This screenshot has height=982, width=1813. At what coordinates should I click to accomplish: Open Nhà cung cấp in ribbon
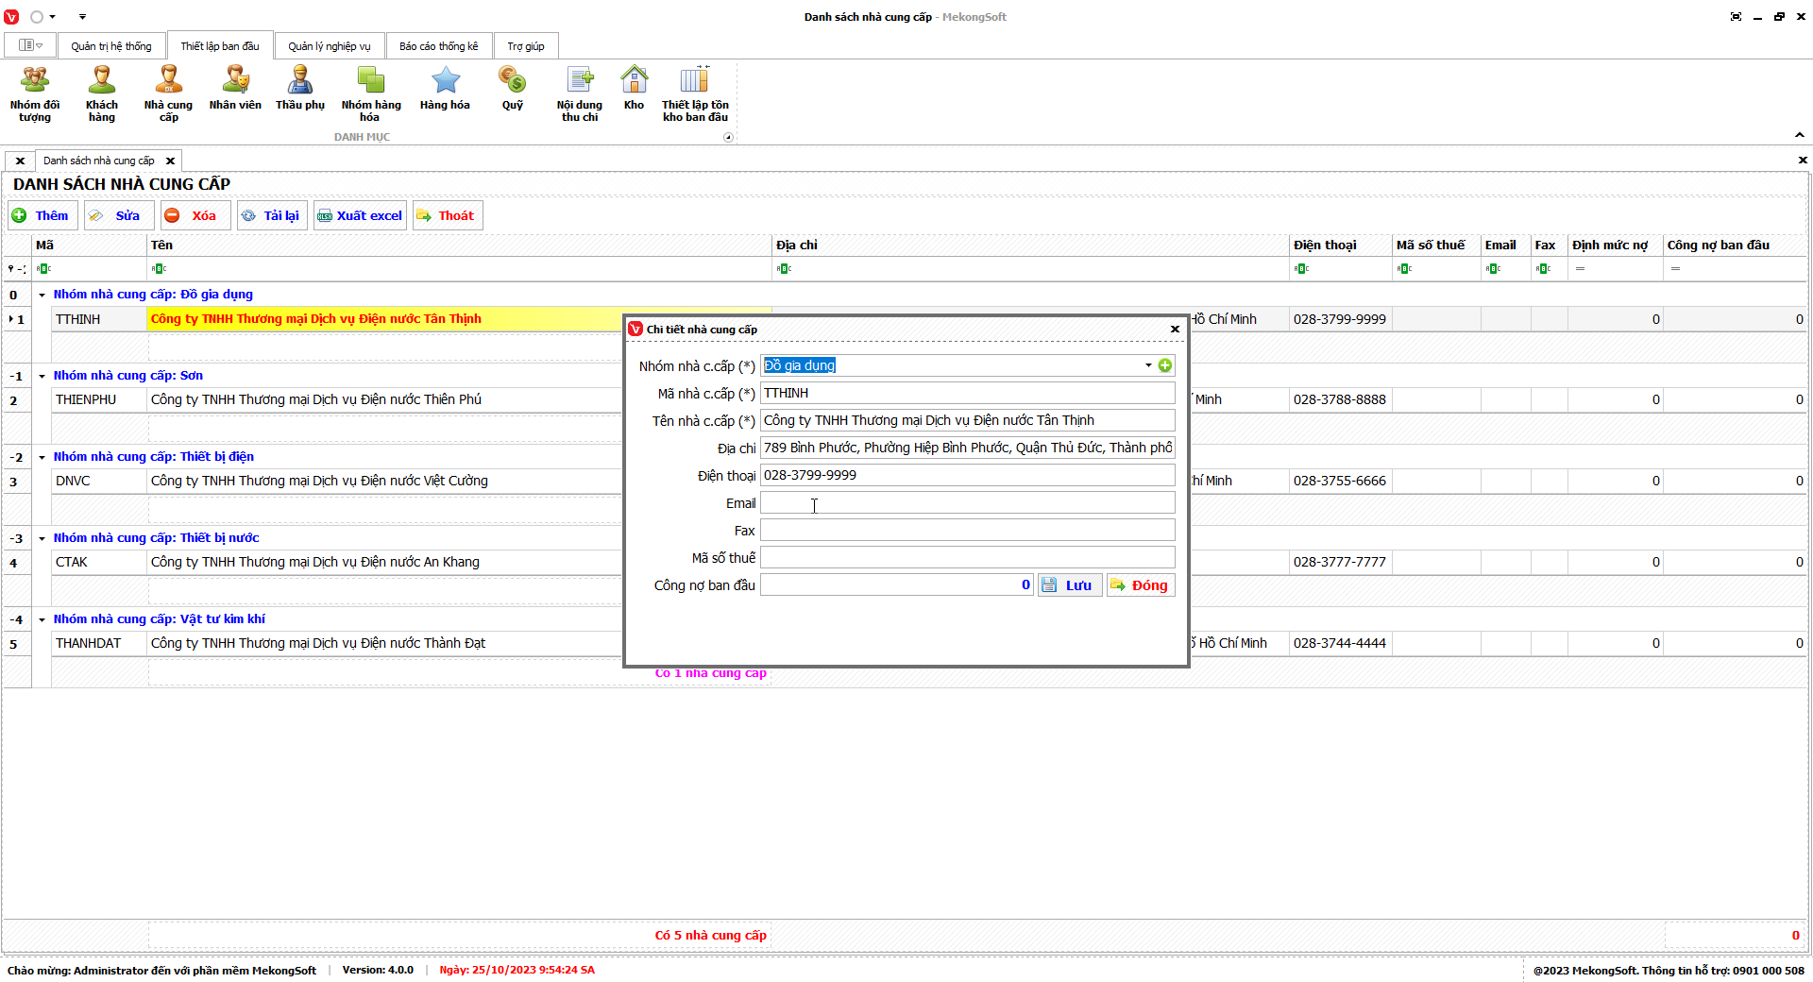[x=168, y=94]
